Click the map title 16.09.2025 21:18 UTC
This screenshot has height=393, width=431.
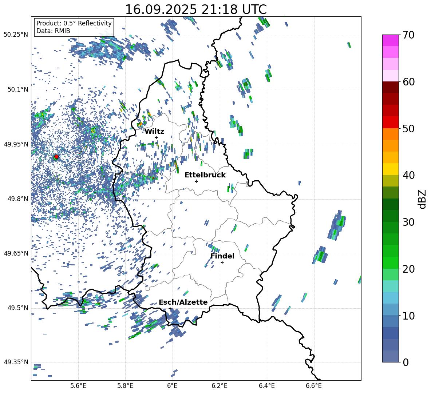196,9
